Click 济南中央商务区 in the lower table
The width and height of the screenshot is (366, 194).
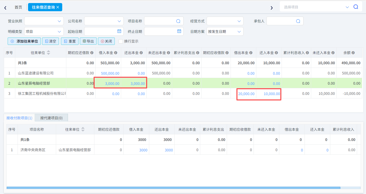tap(33, 150)
